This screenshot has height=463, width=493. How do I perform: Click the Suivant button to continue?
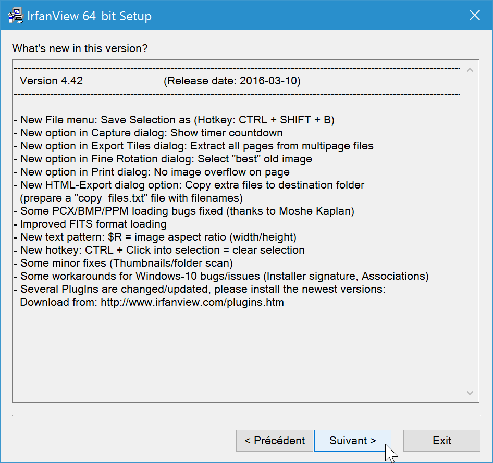[x=352, y=441]
